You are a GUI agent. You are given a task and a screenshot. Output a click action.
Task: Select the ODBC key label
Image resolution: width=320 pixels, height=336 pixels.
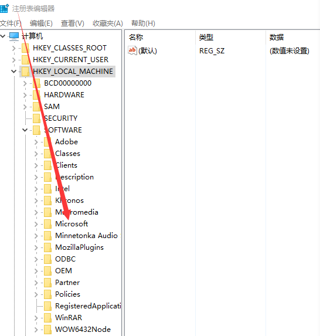click(66, 259)
